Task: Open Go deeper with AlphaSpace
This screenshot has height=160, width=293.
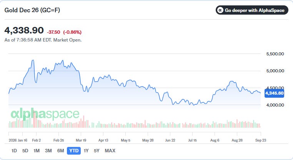Action: [252, 10]
